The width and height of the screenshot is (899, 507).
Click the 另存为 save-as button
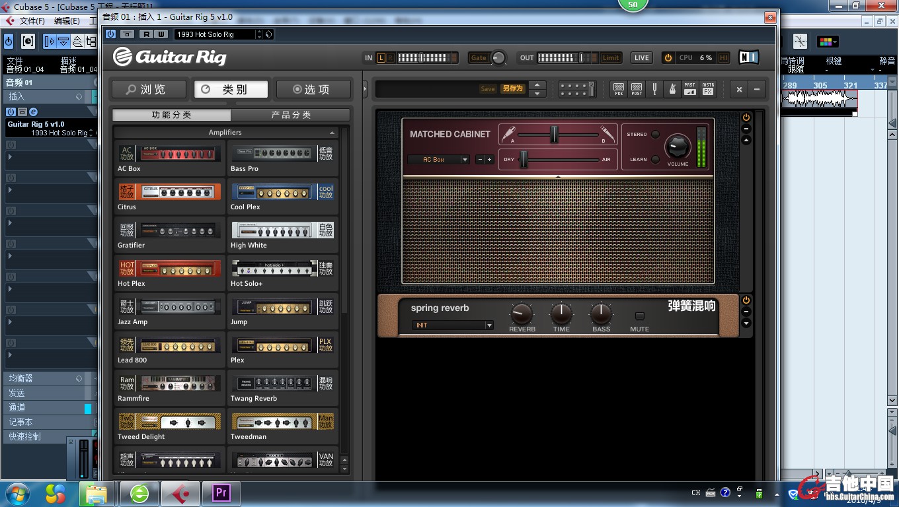click(512, 89)
